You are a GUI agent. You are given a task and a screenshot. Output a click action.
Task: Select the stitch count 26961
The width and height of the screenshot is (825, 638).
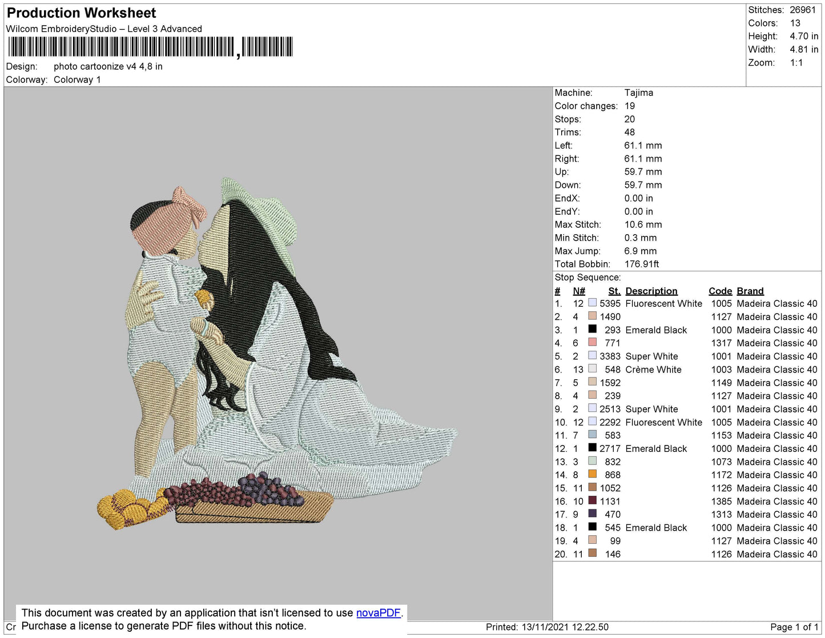[803, 10]
